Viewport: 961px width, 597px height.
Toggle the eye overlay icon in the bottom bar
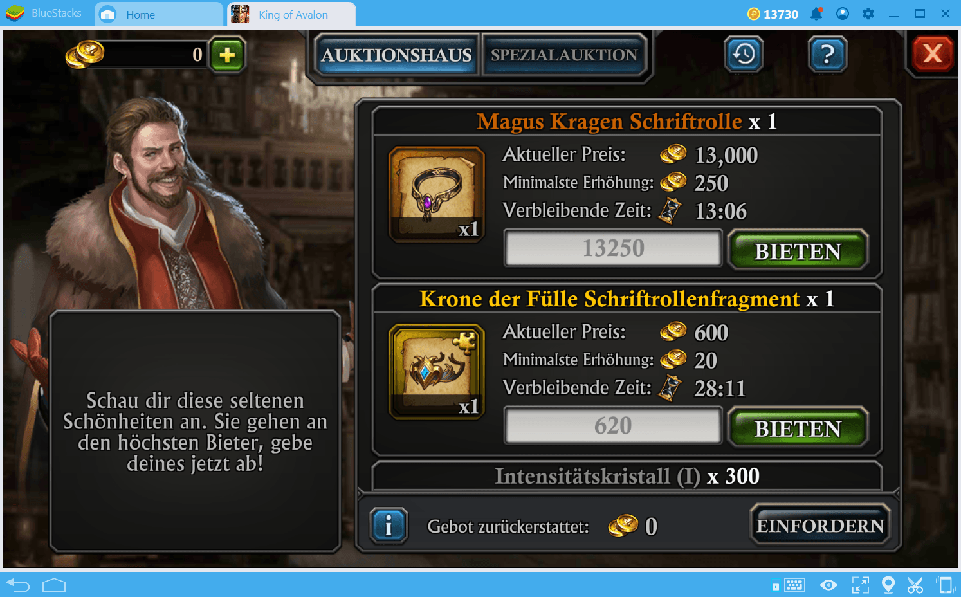(x=828, y=585)
